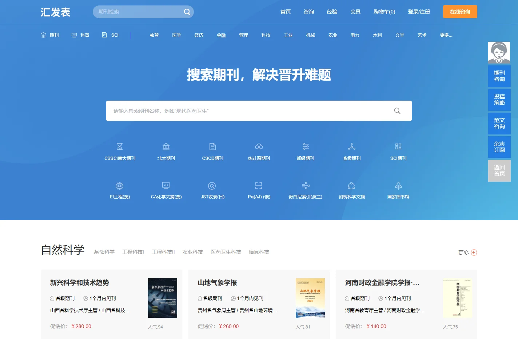Screen dimensions: 518x339
Task: Click the SCI document icon in nav
Action: click(104, 35)
